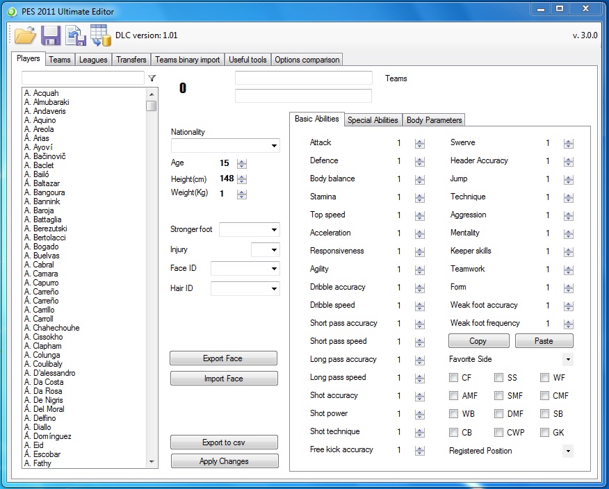The height and width of the screenshot is (489, 609).
Task: Adjust the Defence value spinner
Action: 419,161
